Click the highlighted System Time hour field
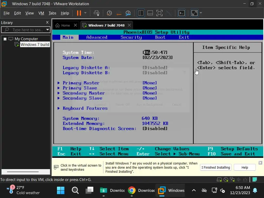 147,52
